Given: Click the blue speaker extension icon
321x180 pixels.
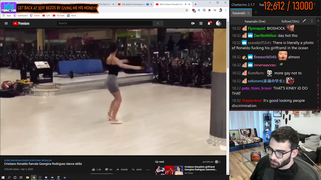Looking at the screenshot, I should (199, 10).
